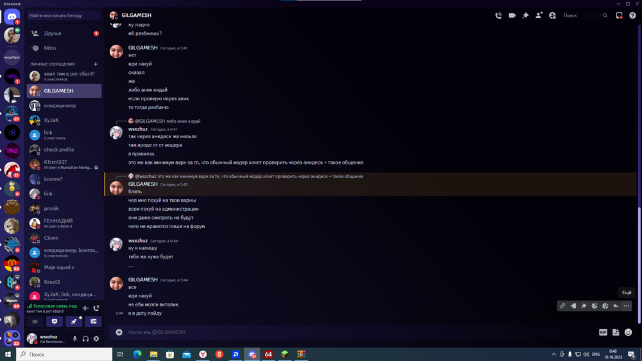642x361 pixels.
Task: Copy message link in hover toolbar
Action: (x=562, y=306)
